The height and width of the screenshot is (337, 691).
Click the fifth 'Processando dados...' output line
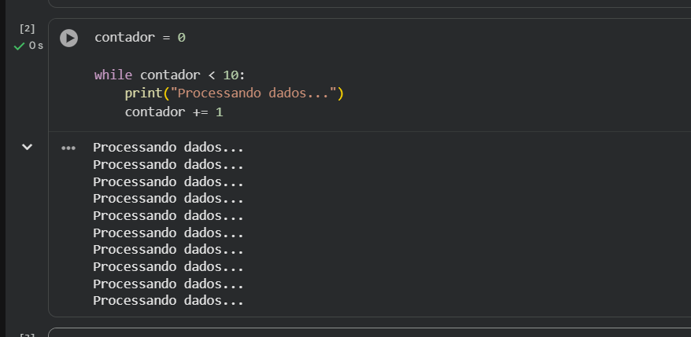coord(168,216)
